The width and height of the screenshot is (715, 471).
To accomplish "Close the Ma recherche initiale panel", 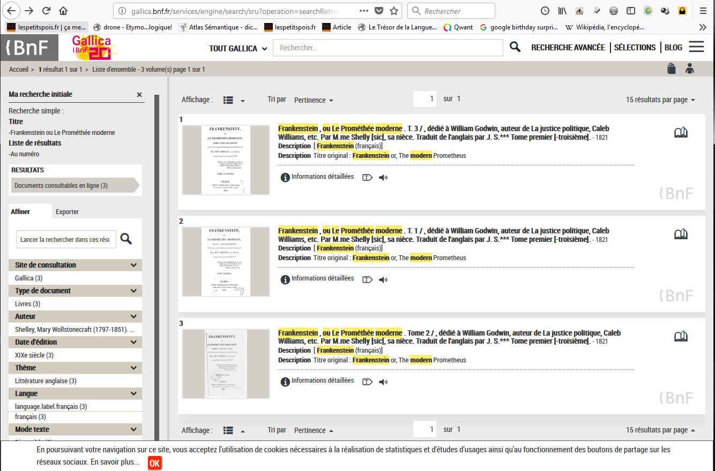I will 139,95.
